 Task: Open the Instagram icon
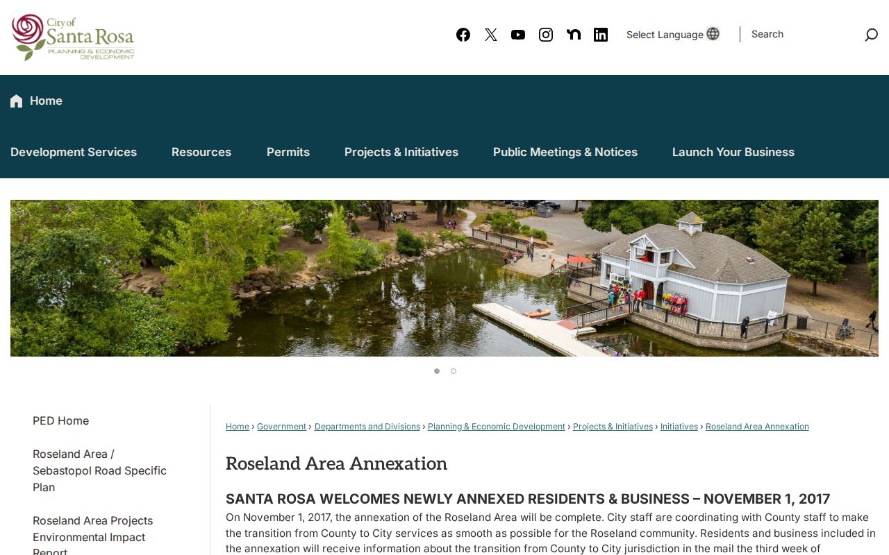click(x=546, y=35)
